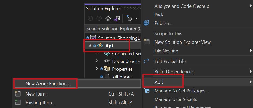The image size is (253, 108).
Task: Click the Switch Views icon in Solution Explorer
Action: point(117,19)
